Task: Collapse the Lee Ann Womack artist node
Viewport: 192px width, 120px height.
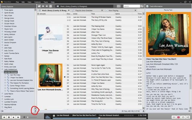Action: pos(2,72)
